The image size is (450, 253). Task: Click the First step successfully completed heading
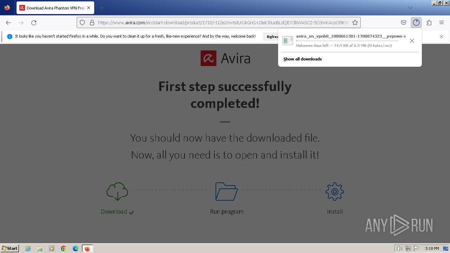pyautogui.click(x=225, y=95)
